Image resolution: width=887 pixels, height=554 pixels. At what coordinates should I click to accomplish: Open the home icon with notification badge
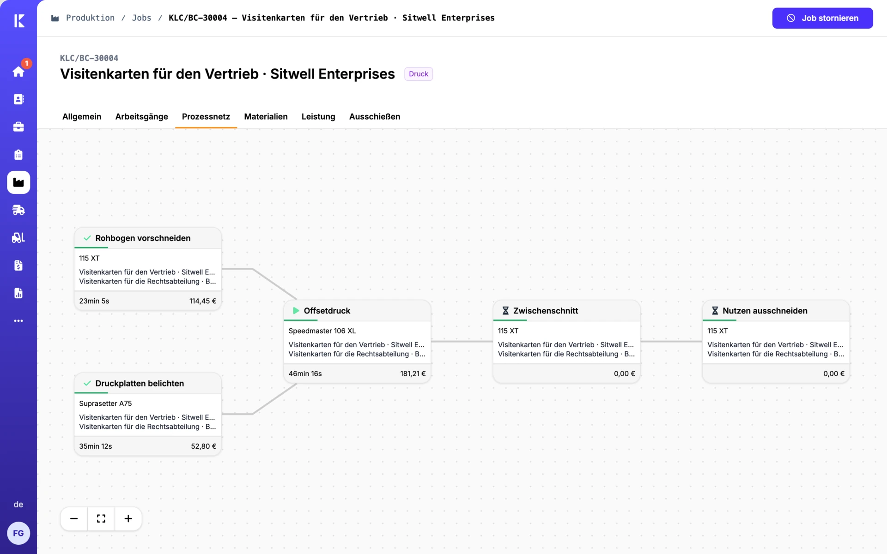click(x=18, y=72)
